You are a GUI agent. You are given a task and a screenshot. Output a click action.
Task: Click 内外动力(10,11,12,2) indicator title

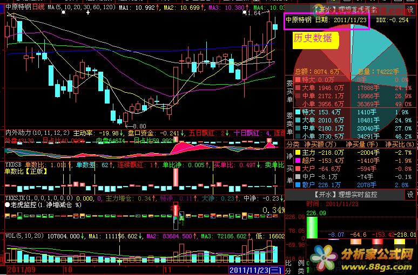click(x=38, y=133)
